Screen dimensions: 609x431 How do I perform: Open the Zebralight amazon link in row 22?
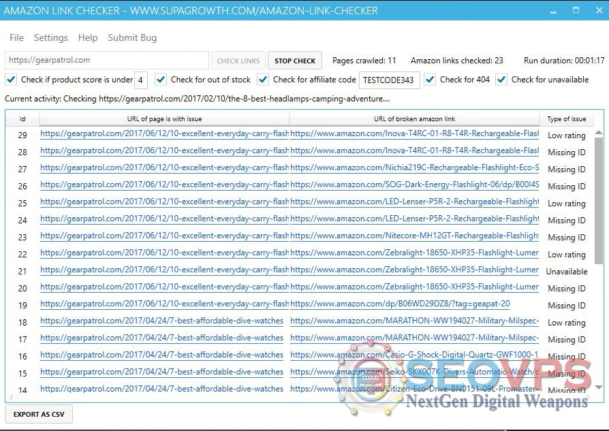[414, 253]
